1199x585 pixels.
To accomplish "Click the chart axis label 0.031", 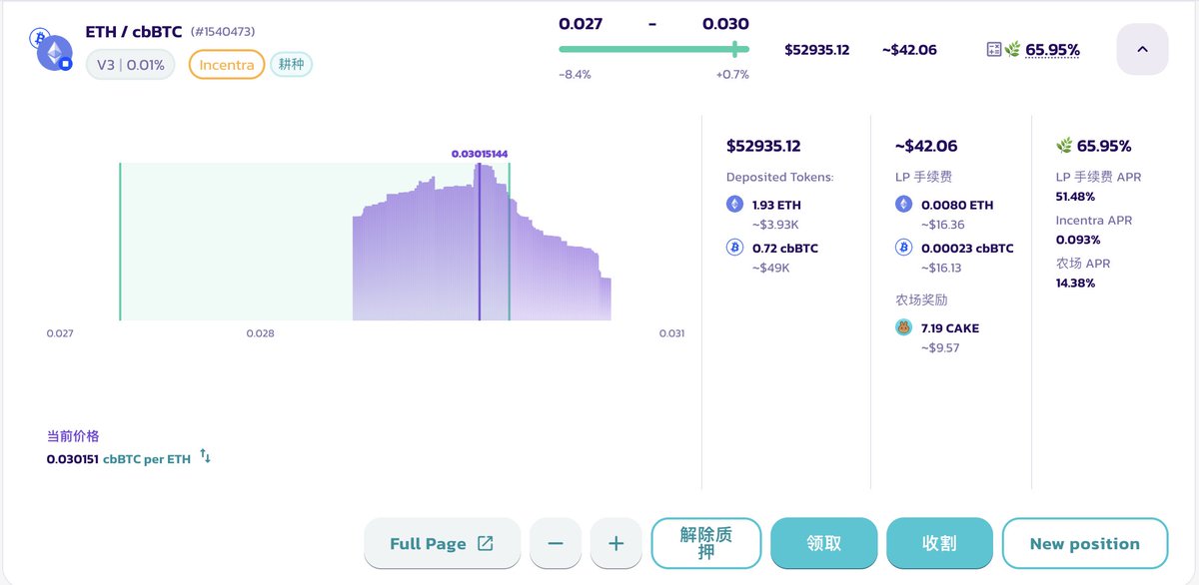I will (672, 333).
